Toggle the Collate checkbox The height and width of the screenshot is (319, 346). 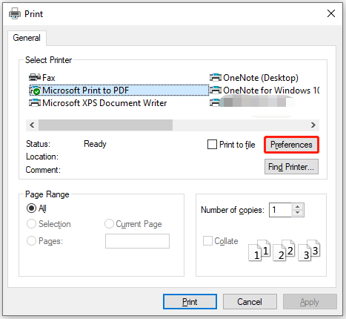[x=207, y=240]
